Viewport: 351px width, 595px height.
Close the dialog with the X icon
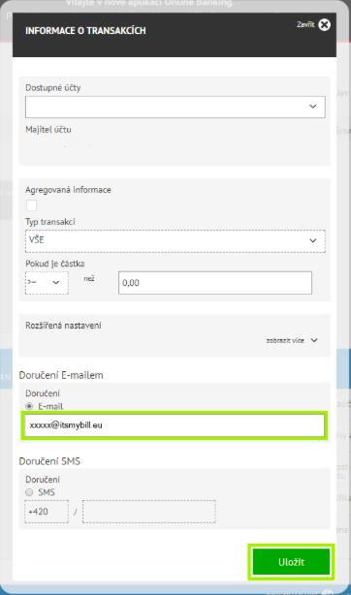tap(324, 25)
